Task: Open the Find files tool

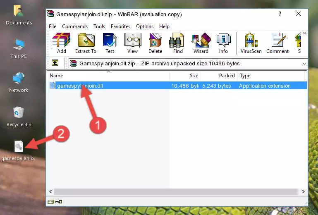Action: click(178, 43)
